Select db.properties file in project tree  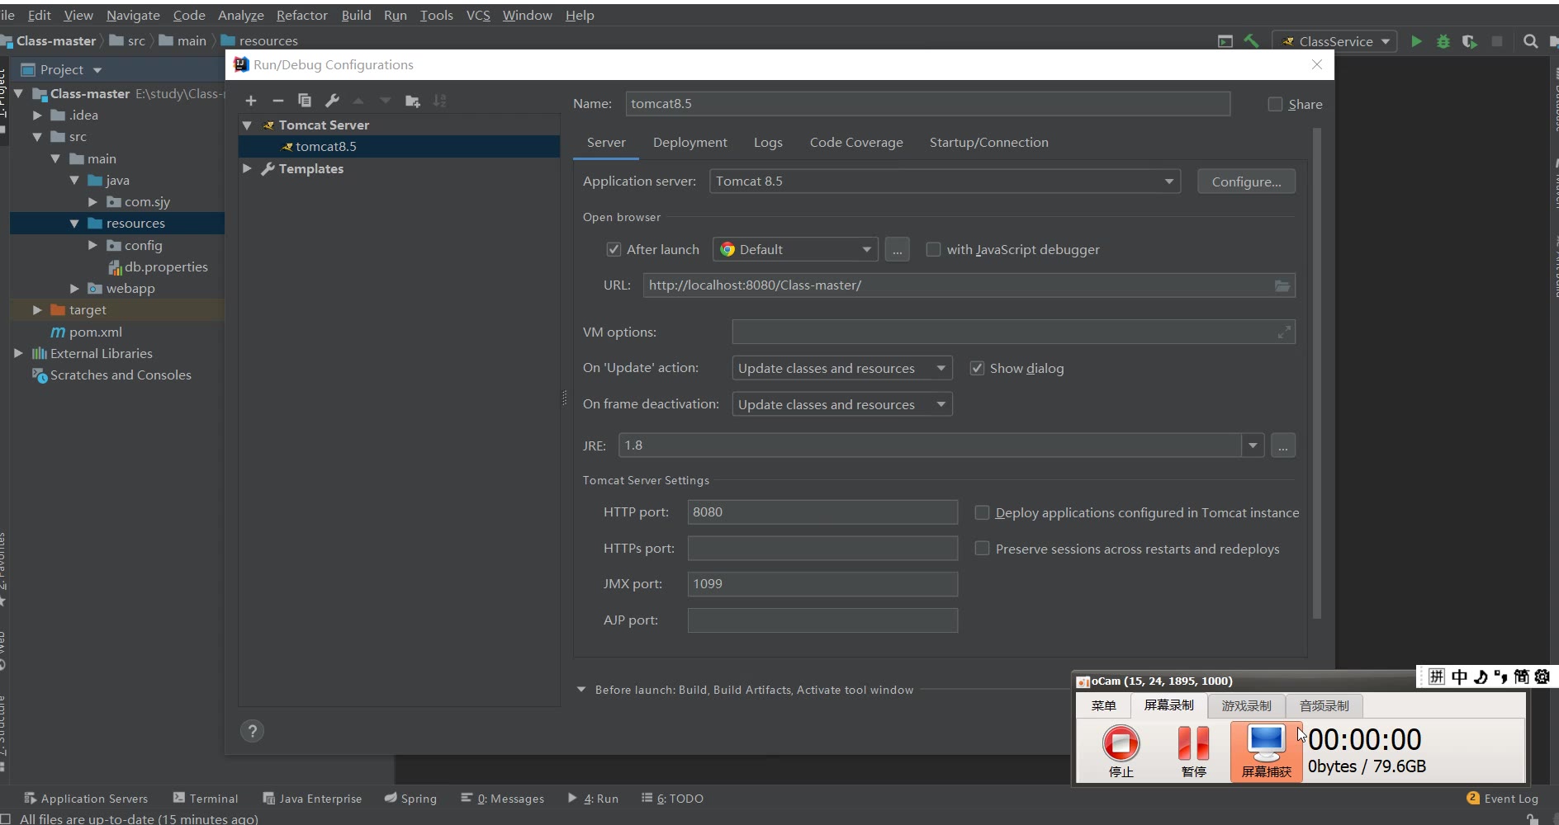coord(158,266)
